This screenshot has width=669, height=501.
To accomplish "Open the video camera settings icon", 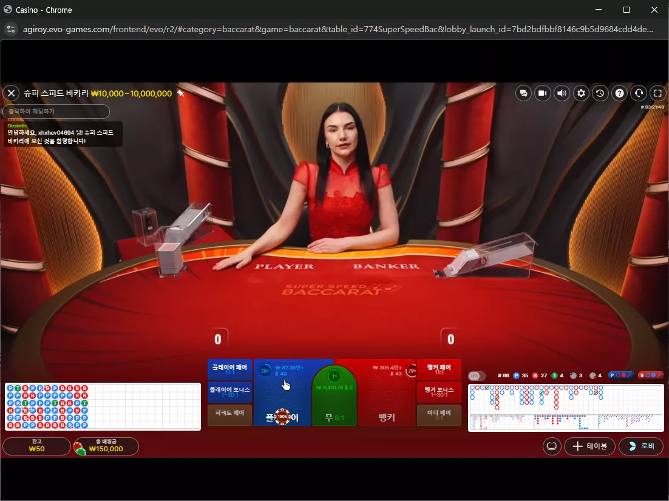I will (x=542, y=93).
